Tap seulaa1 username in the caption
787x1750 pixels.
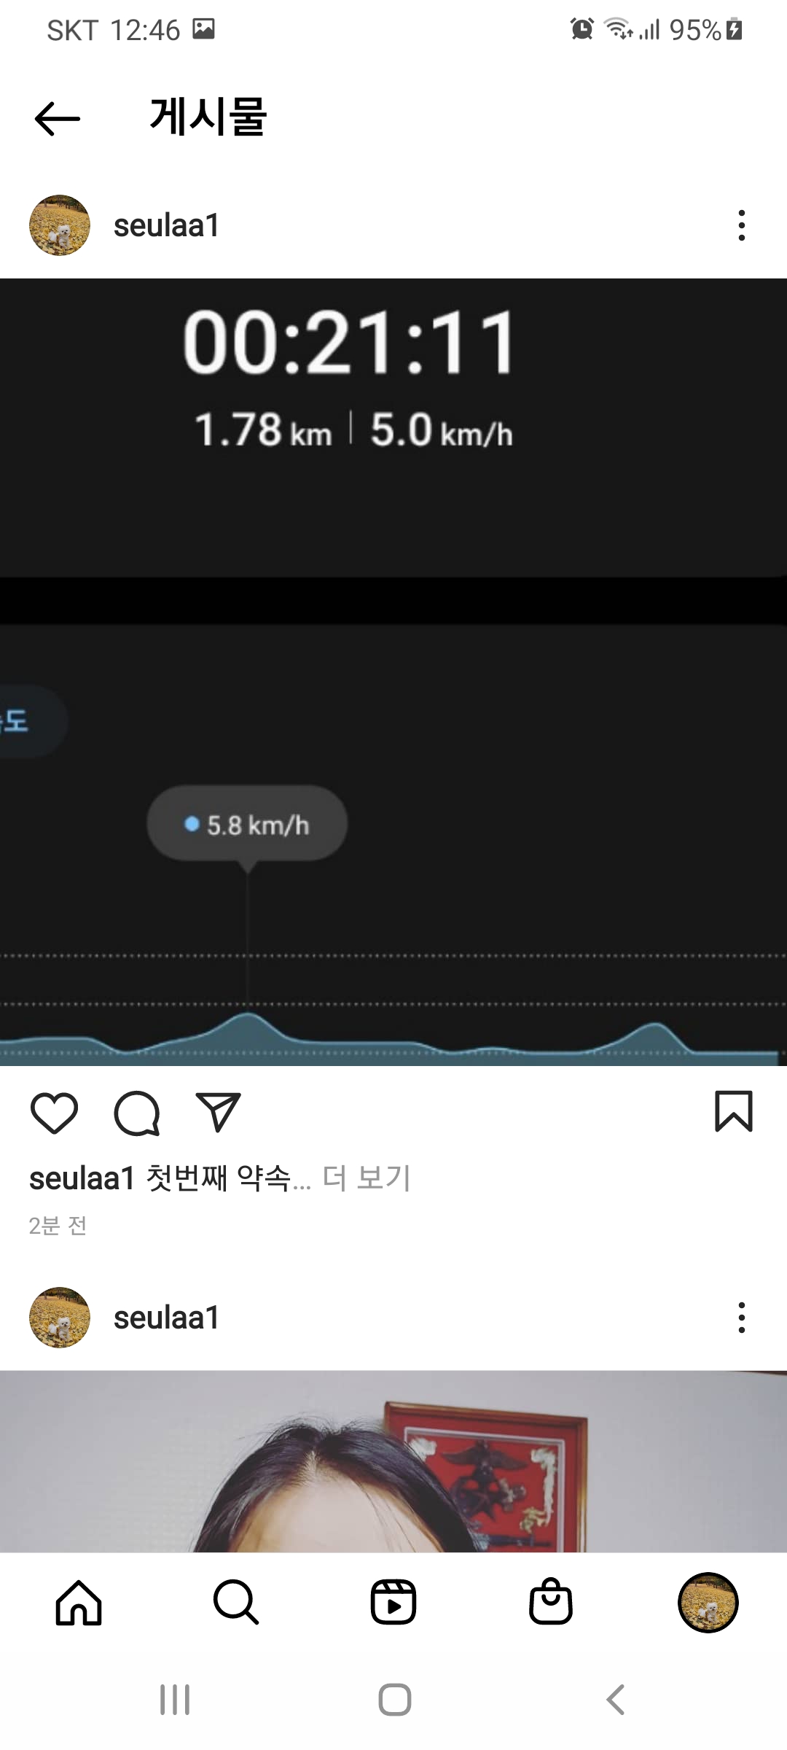82,1178
